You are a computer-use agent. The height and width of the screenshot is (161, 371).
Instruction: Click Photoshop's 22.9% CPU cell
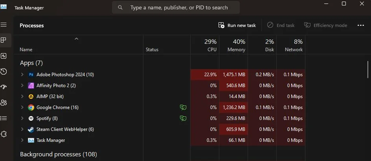205,75
